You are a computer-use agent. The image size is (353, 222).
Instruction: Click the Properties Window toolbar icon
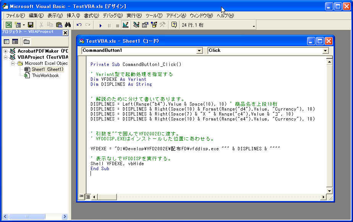coord(145,25)
